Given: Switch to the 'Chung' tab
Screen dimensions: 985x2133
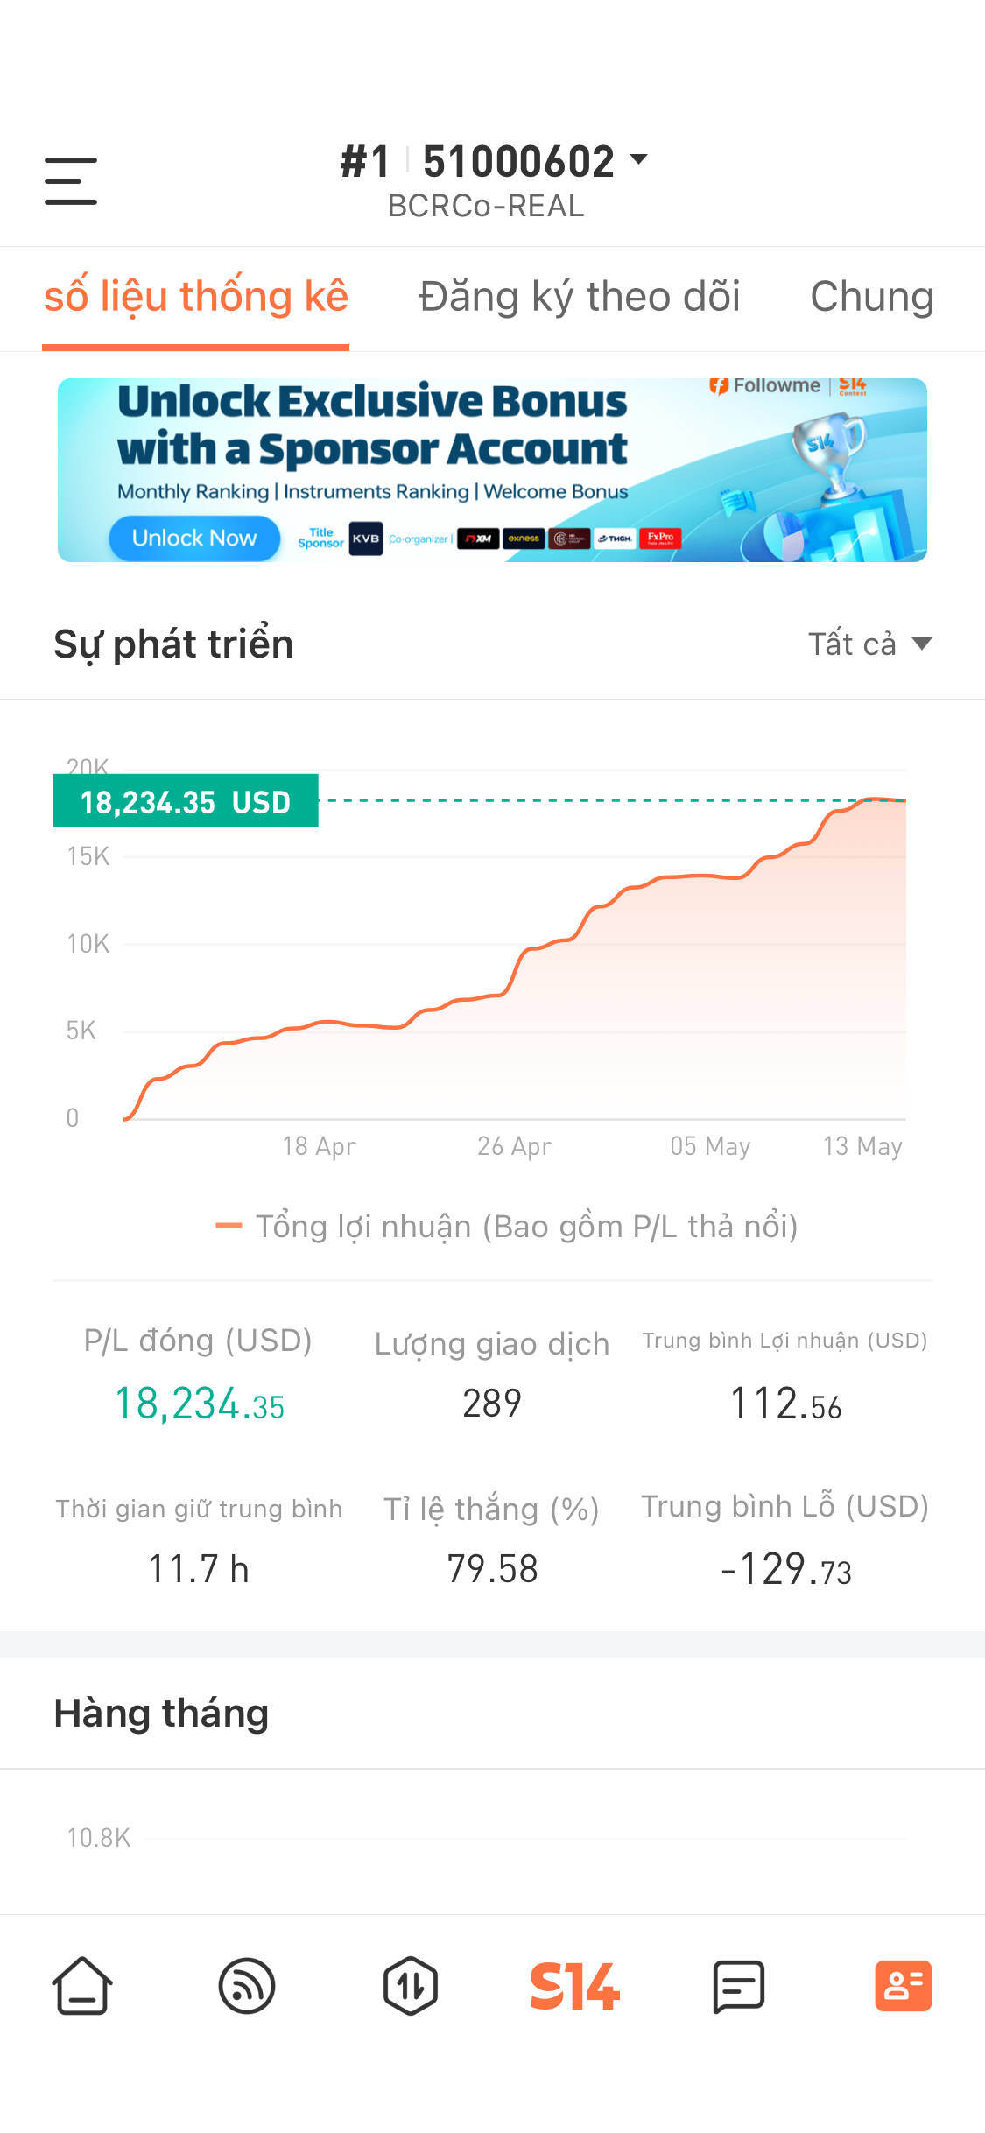Looking at the screenshot, I should click(x=871, y=297).
